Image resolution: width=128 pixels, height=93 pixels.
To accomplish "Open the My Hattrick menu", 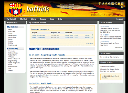I will click(12, 19).
